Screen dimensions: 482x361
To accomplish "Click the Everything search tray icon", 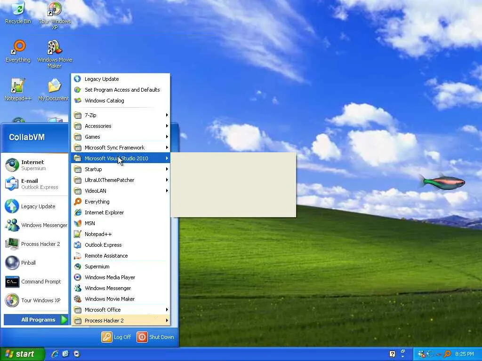I will [x=448, y=354].
